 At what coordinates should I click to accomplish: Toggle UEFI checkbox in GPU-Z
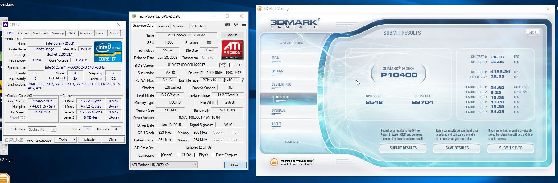pos(231,65)
